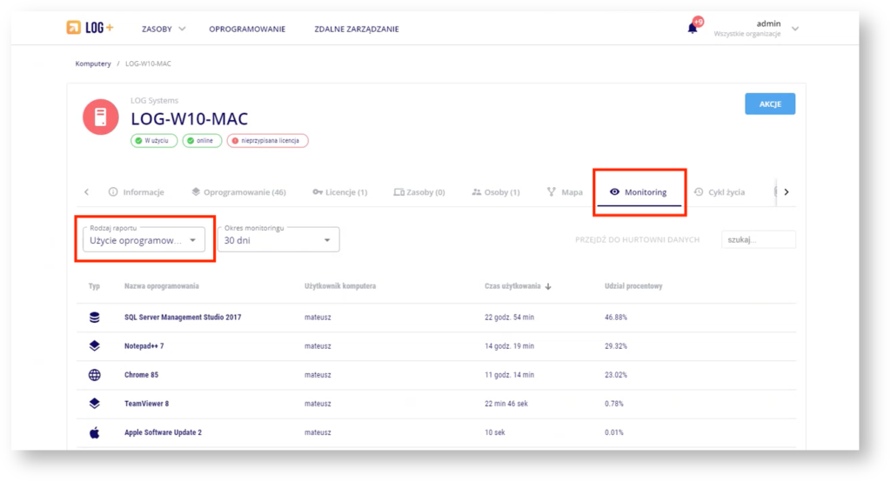Select the Monitoring tab
The width and height of the screenshot is (891, 482).
coord(639,192)
